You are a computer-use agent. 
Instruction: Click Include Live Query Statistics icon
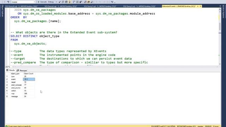point(77,2)
